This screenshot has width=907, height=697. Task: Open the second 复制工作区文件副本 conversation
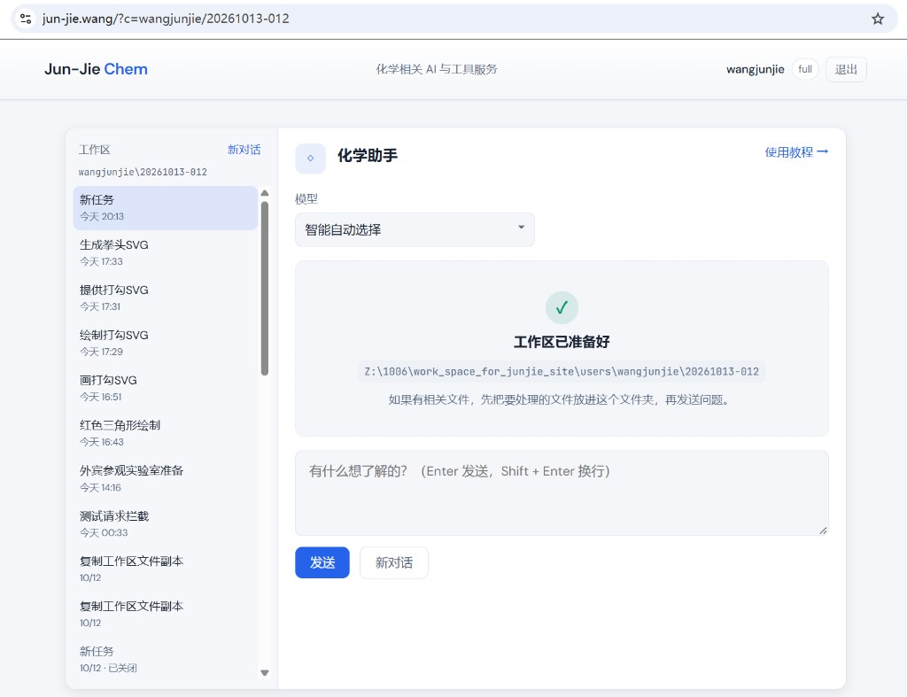[166, 615]
